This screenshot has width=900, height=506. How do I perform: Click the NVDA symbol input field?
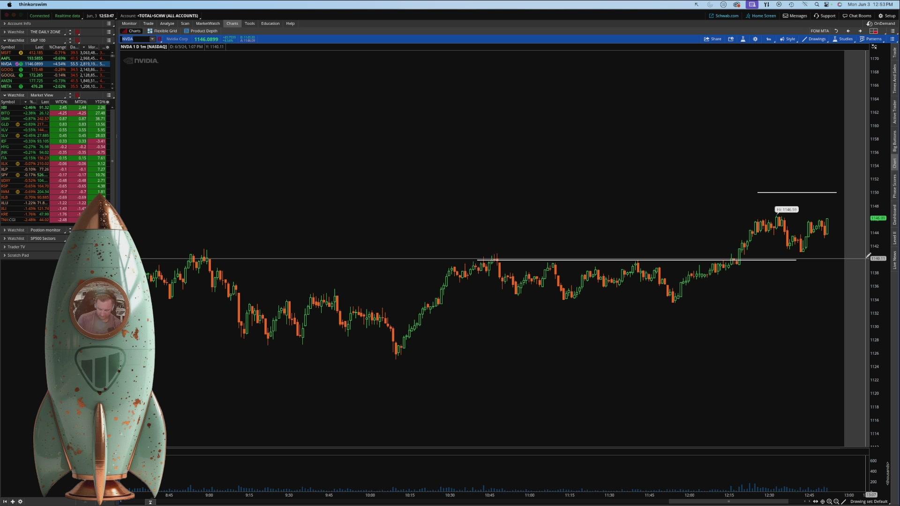pos(135,39)
